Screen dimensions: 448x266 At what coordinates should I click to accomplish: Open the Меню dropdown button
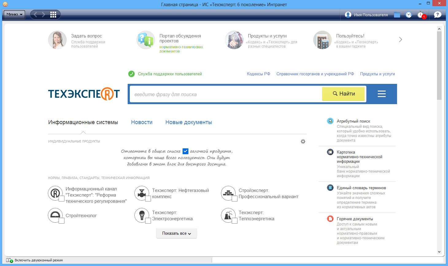point(14,14)
